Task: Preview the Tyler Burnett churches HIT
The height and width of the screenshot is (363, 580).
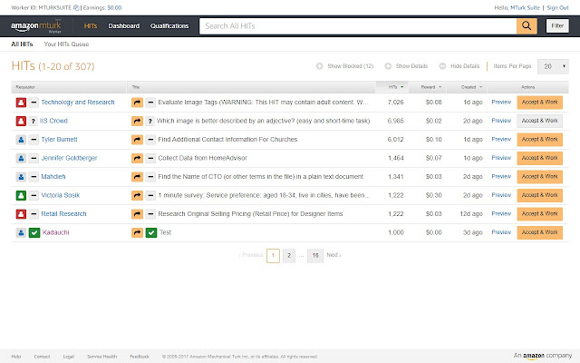Action: coord(501,139)
